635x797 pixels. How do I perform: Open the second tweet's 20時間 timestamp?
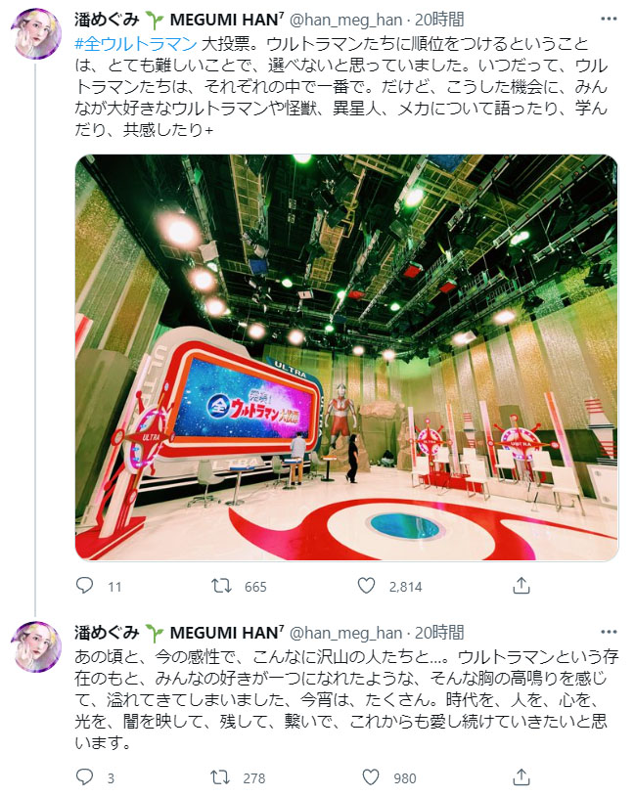point(439,633)
